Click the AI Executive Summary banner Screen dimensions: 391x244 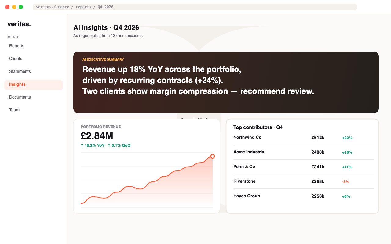226,82
